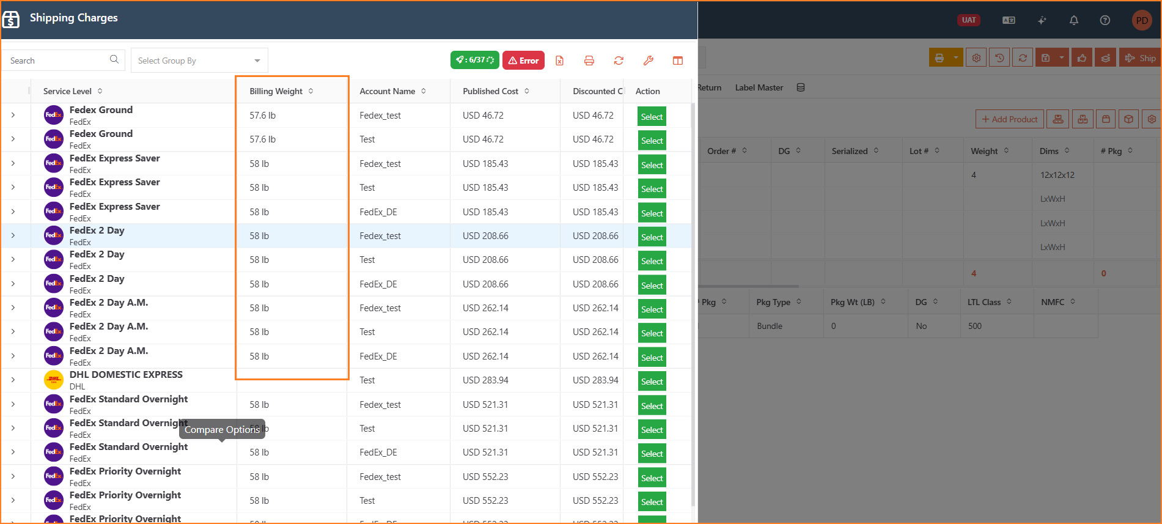
Task: Click the Add Product button
Action: tap(1009, 119)
